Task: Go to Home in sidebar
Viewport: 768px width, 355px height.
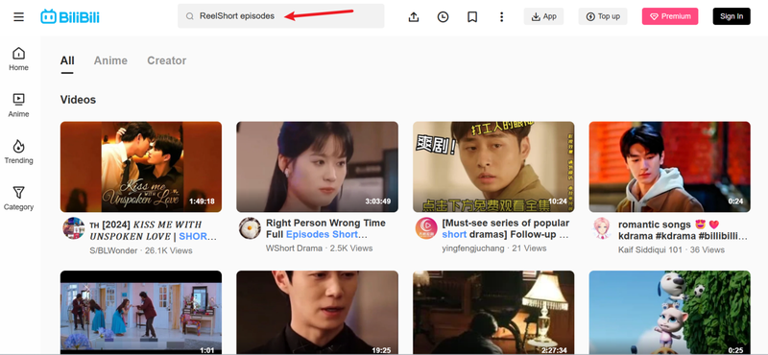Action: pos(18,59)
